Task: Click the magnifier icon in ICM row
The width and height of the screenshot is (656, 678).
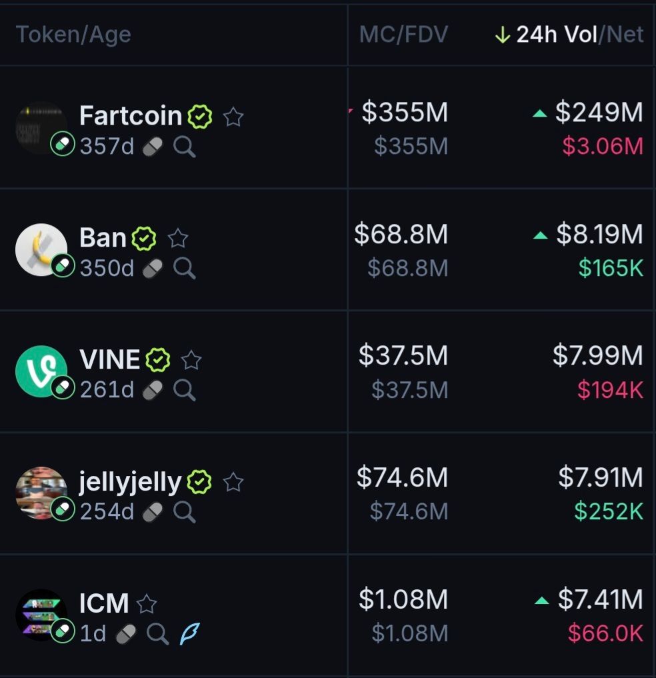Action: (x=157, y=633)
